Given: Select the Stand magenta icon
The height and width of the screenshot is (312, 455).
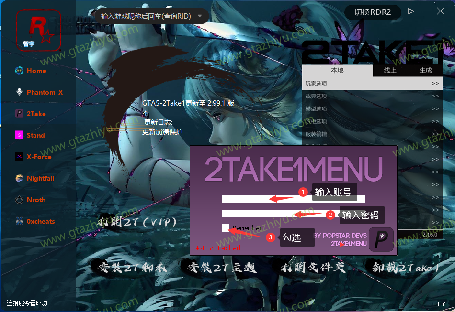Looking at the screenshot, I should pyautogui.click(x=19, y=135).
